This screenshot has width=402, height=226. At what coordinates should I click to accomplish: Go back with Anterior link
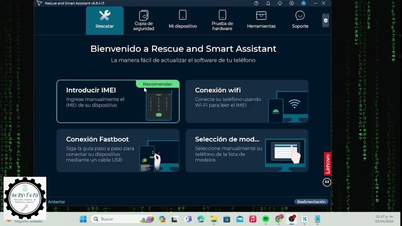coord(56,202)
